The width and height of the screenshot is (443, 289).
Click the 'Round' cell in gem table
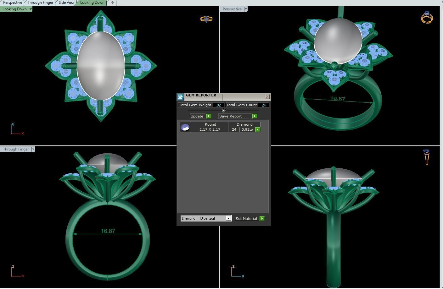click(210, 124)
